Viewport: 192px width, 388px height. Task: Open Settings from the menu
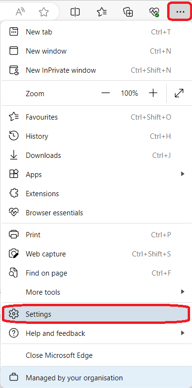coord(96,314)
